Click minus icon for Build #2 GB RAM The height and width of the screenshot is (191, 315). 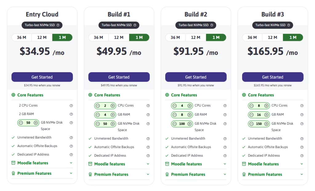coord(174,115)
